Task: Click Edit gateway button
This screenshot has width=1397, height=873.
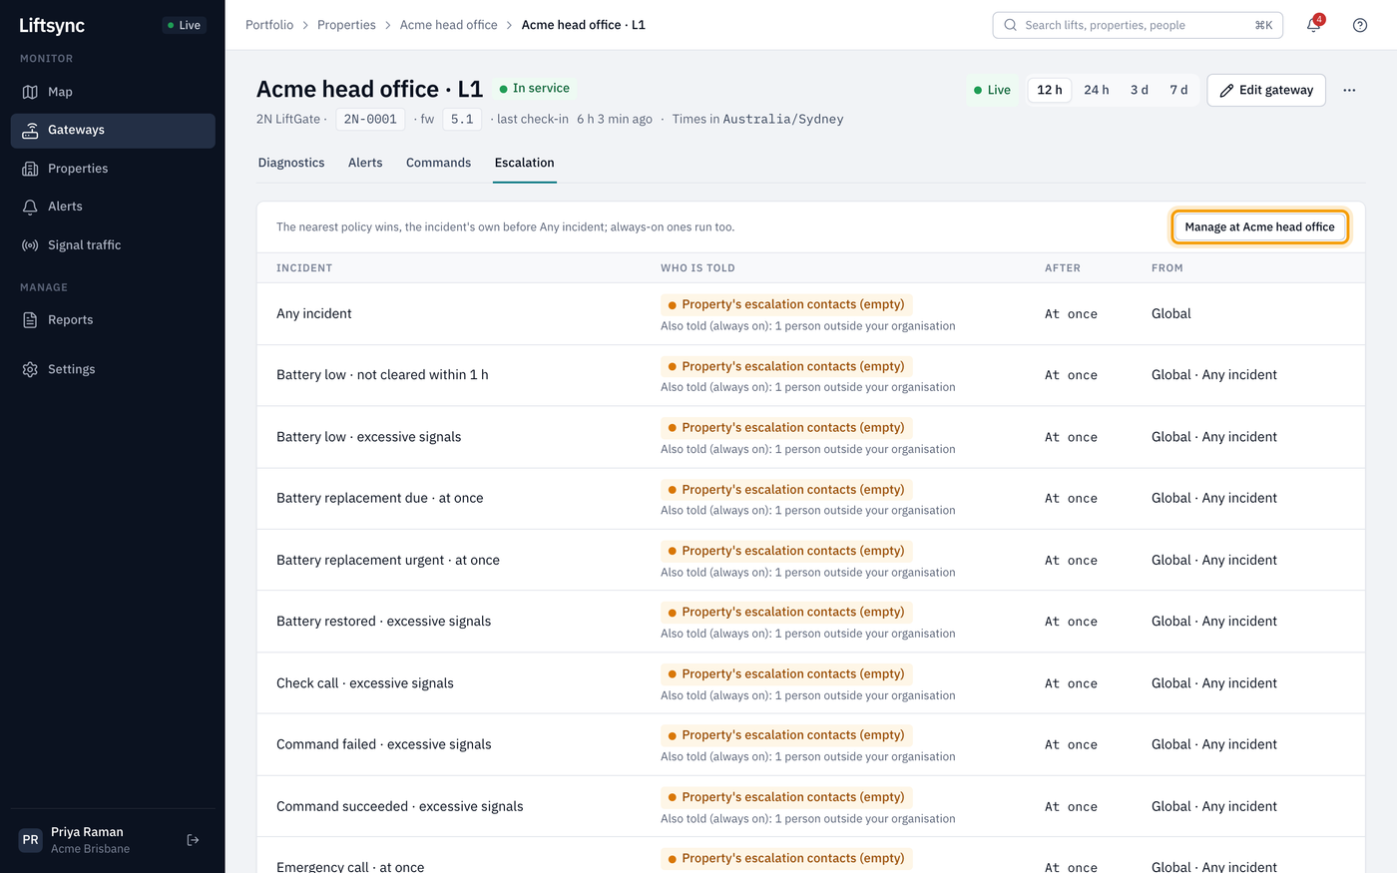Action: [x=1266, y=90]
